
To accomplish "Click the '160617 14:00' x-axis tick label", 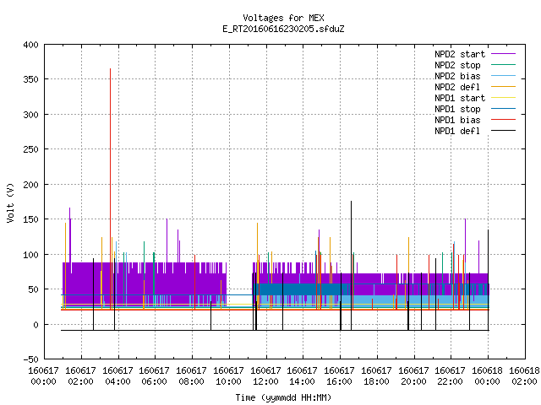I will point(303,376).
